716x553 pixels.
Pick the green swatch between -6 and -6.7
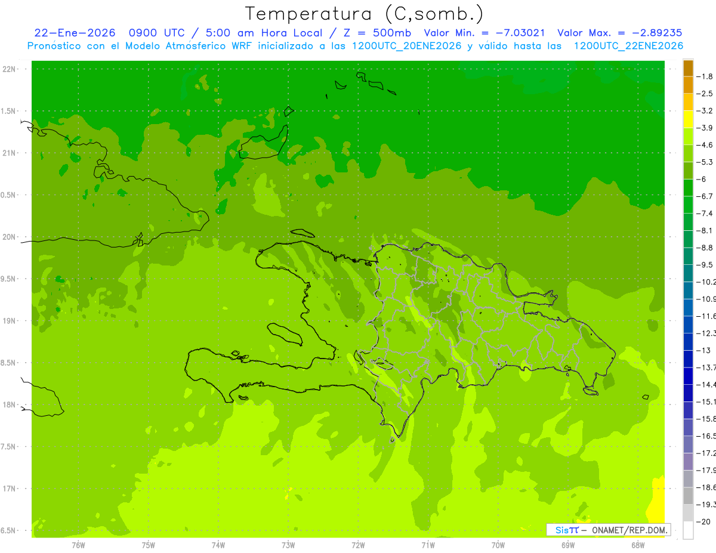click(689, 188)
